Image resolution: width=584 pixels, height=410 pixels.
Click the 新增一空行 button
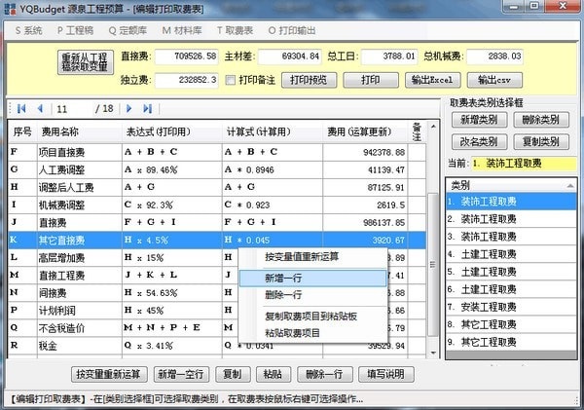click(x=181, y=374)
